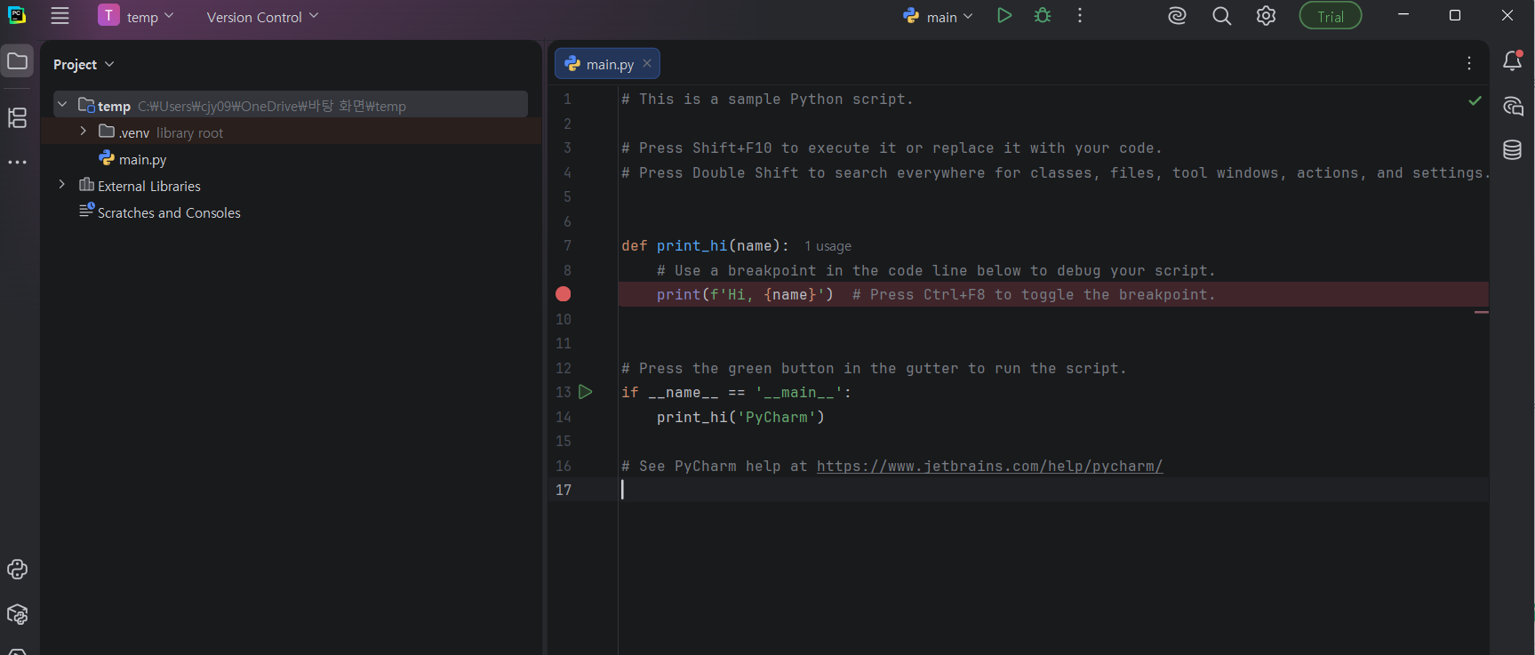1535x655 pixels.
Task: Select main.py in the project tree
Action: coord(142,159)
